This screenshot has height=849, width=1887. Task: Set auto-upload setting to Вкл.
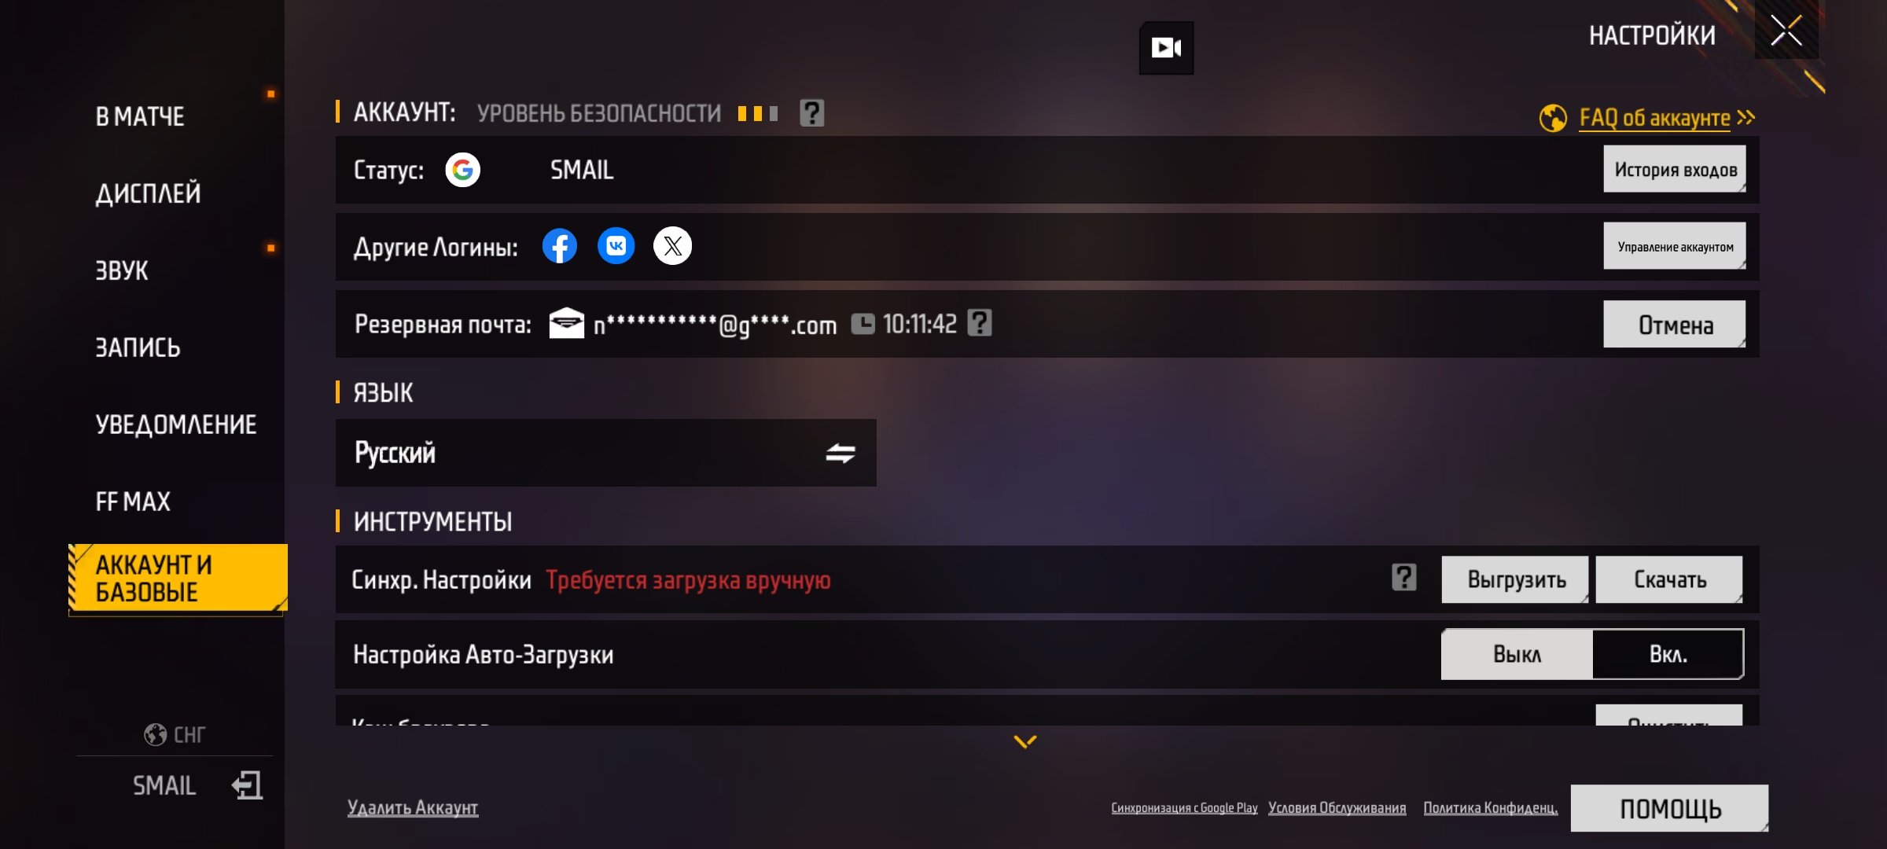[x=1668, y=654]
